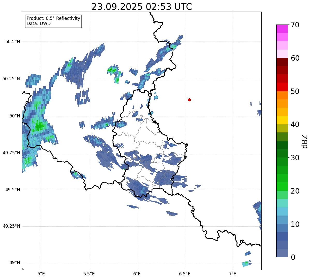The height and width of the screenshot is (279, 311).
Task: Click the magenta 70 dBZ colorbar segment
Action: [x=282, y=29]
